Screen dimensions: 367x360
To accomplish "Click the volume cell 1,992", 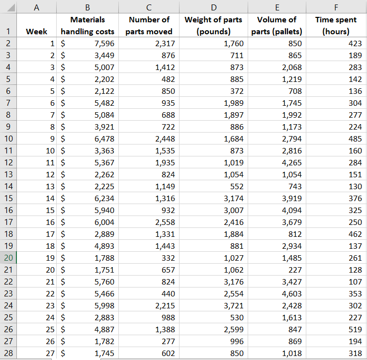I will [277, 115].
